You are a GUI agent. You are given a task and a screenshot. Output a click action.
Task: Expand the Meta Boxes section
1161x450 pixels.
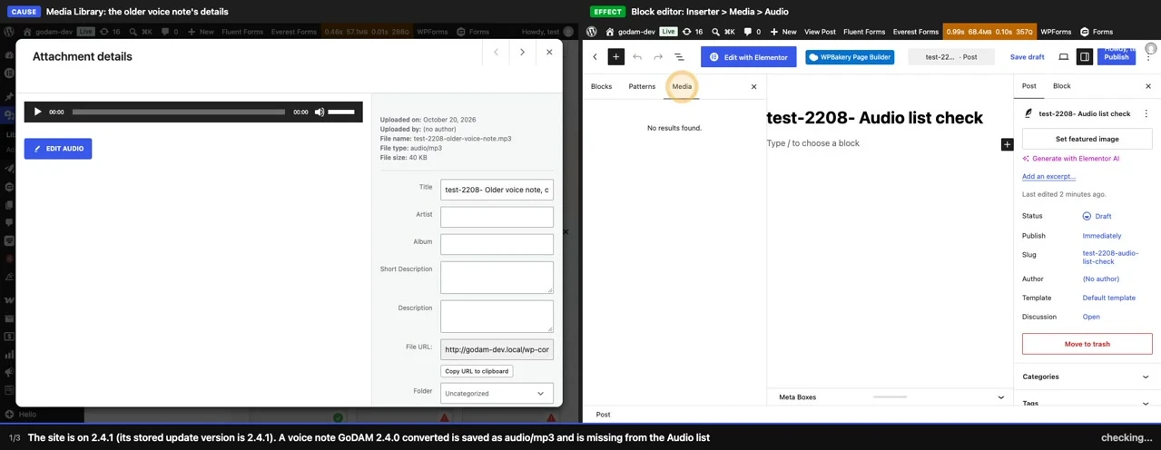[891, 396]
